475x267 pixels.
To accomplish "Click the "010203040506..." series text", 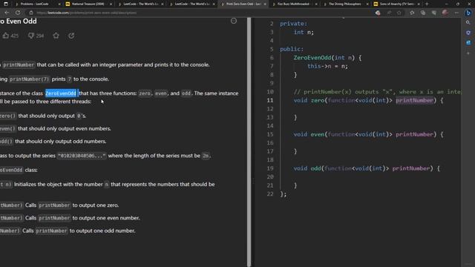I will click(x=82, y=156).
